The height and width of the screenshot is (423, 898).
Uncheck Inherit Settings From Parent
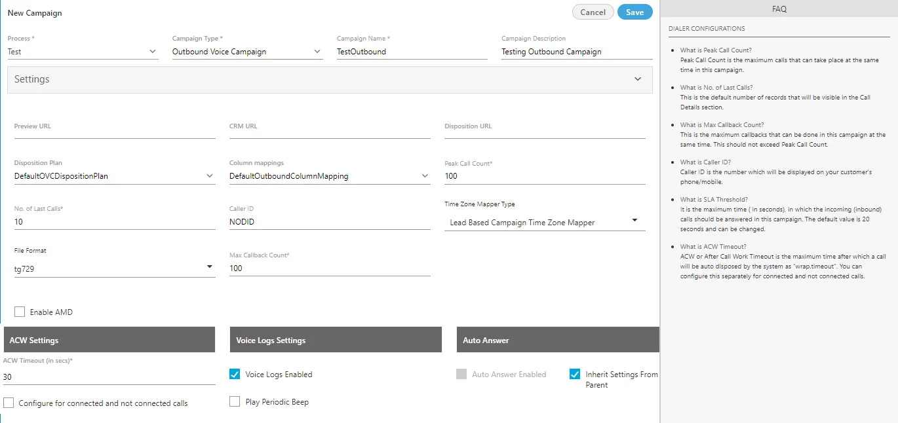tap(575, 375)
